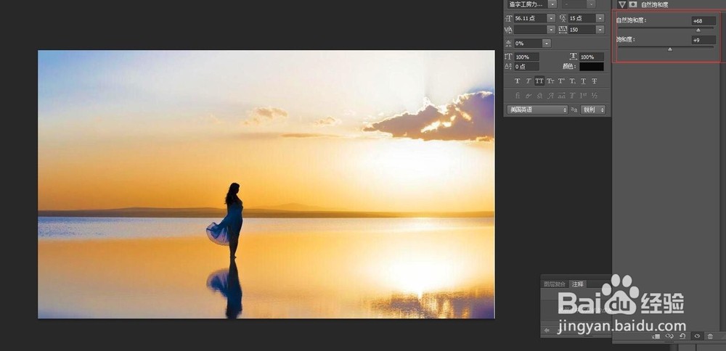This screenshot has height=351, width=726.
Task: Toggle Faux Italic text style
Action: click(529, 81)
